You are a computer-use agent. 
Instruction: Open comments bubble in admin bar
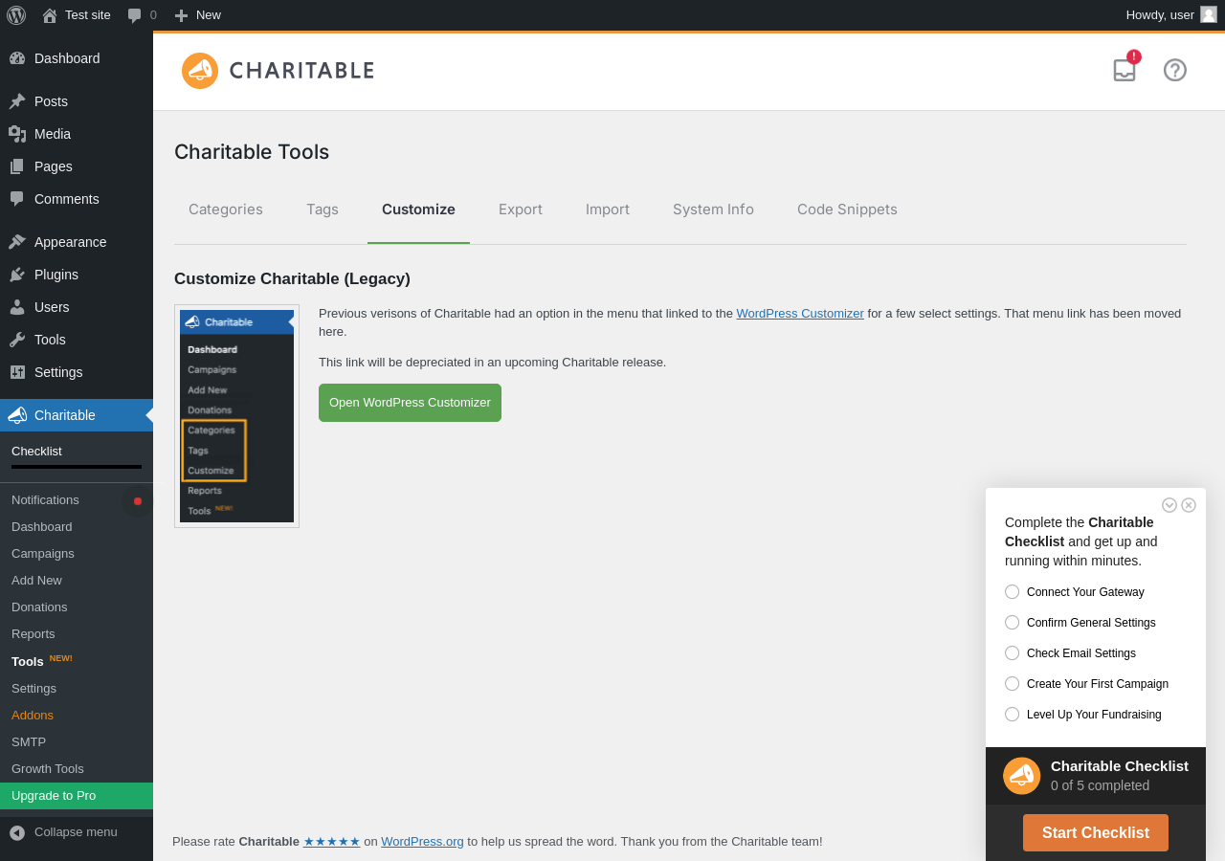point(142,15)
